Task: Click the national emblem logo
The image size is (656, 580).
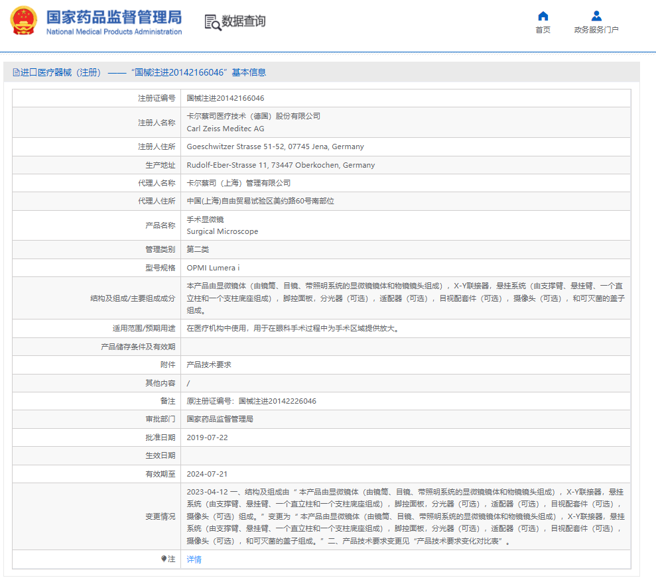Action: (23, 21)
